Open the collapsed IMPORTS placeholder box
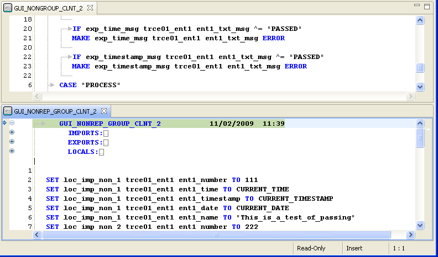Image resolution: width=438 pixels, height=257 pixels. 106,133
